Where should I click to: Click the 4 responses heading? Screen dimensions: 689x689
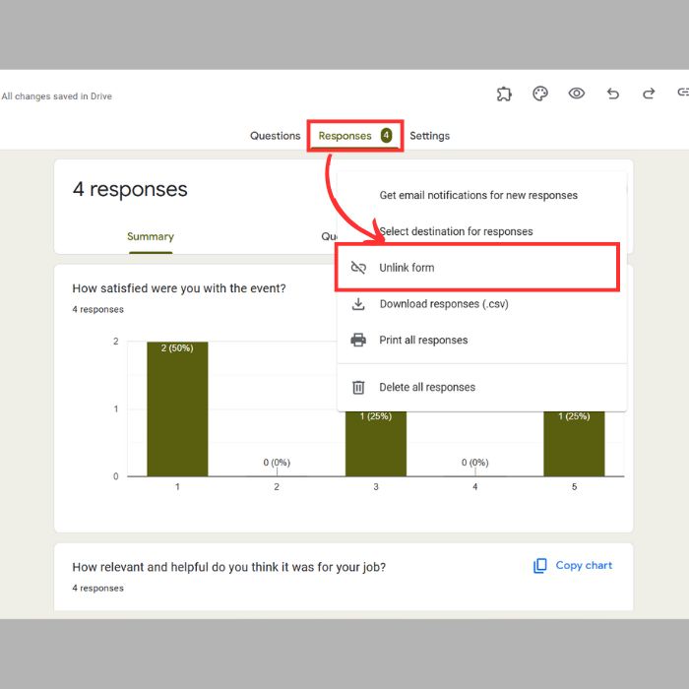click(x=130, y=189)
